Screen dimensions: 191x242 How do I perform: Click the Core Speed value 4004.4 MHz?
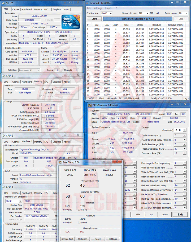pos(28,52)
